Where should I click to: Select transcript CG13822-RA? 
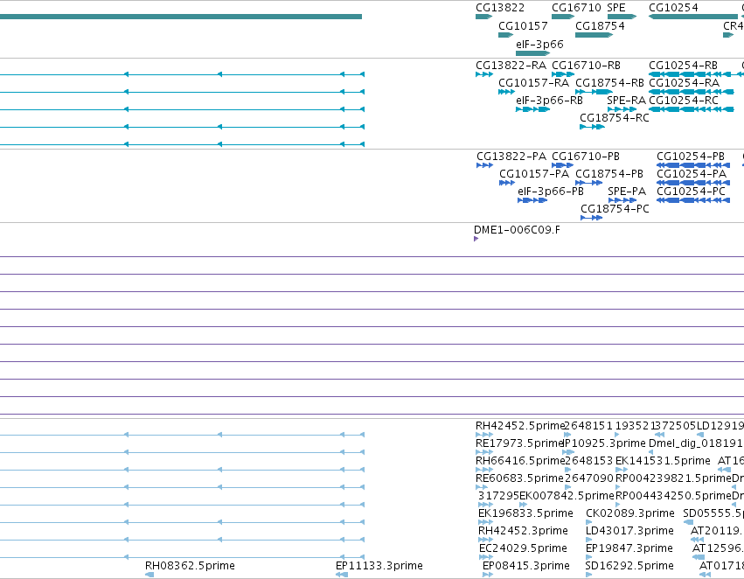[x=511, y=65]
